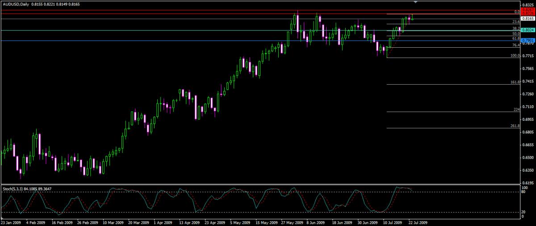Click the 23 Jan 2009 date label
Screen dimensions: 536x226
(x=11, y=222)
